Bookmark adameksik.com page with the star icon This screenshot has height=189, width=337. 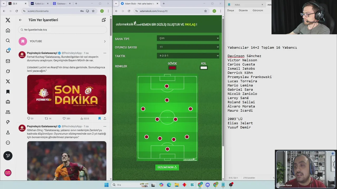click(x=206, y=11)
